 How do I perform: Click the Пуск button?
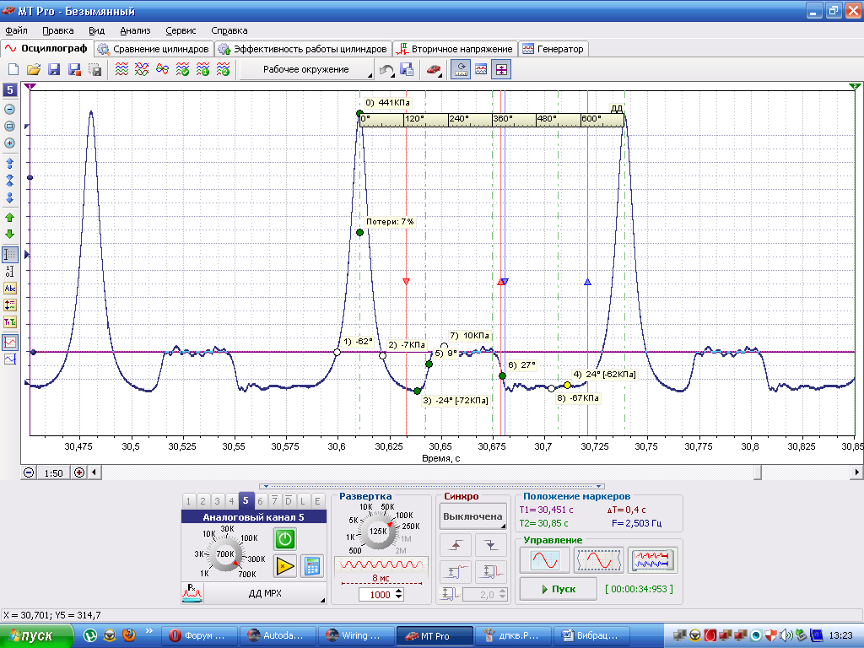559,589
